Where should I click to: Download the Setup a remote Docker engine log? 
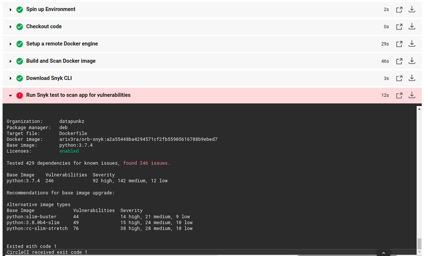coord(412,44)
